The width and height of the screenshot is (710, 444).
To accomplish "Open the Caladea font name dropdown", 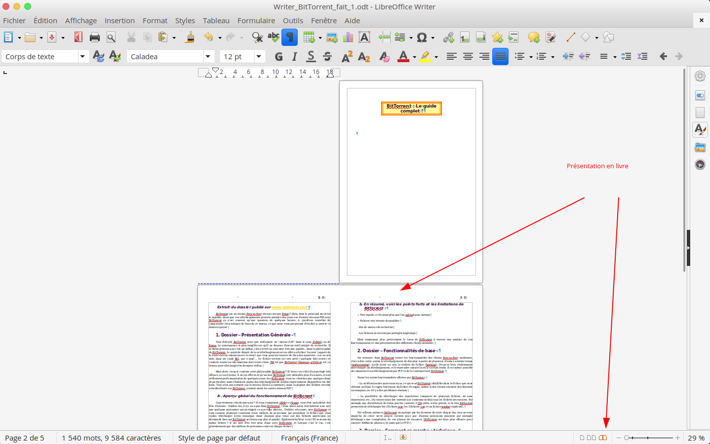I will [208, 57].
